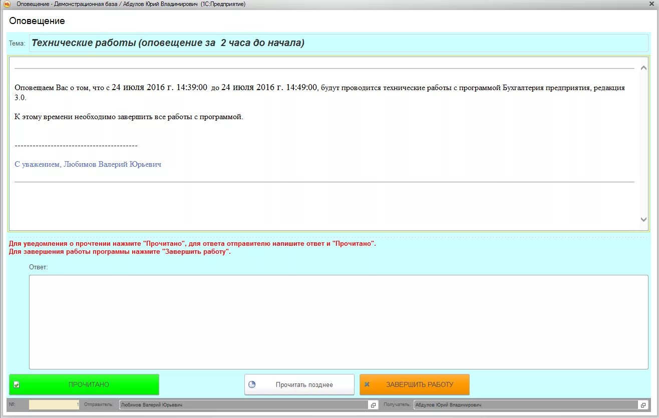The width and height of the screenshot is (659, 418).
Task: Click the message scrollbar up arrow
Action: point(643,67)
